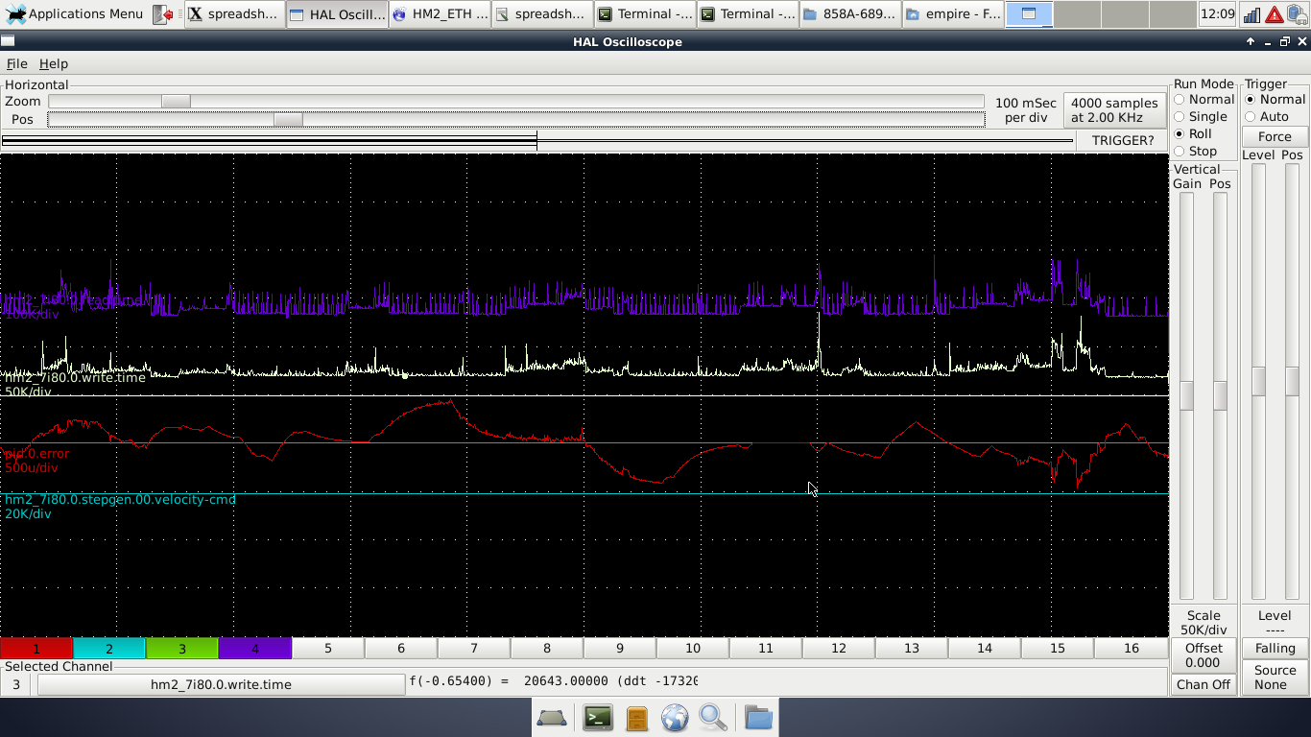
Task: Launch terminal from the dock
Action: pos(598,717)
